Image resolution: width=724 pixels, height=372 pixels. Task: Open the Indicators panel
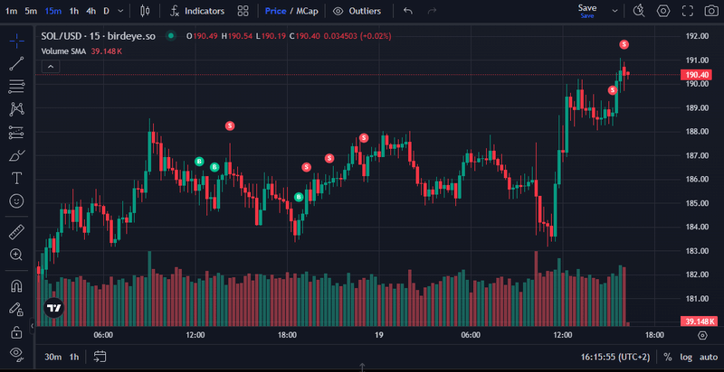[x=196, y=11]
